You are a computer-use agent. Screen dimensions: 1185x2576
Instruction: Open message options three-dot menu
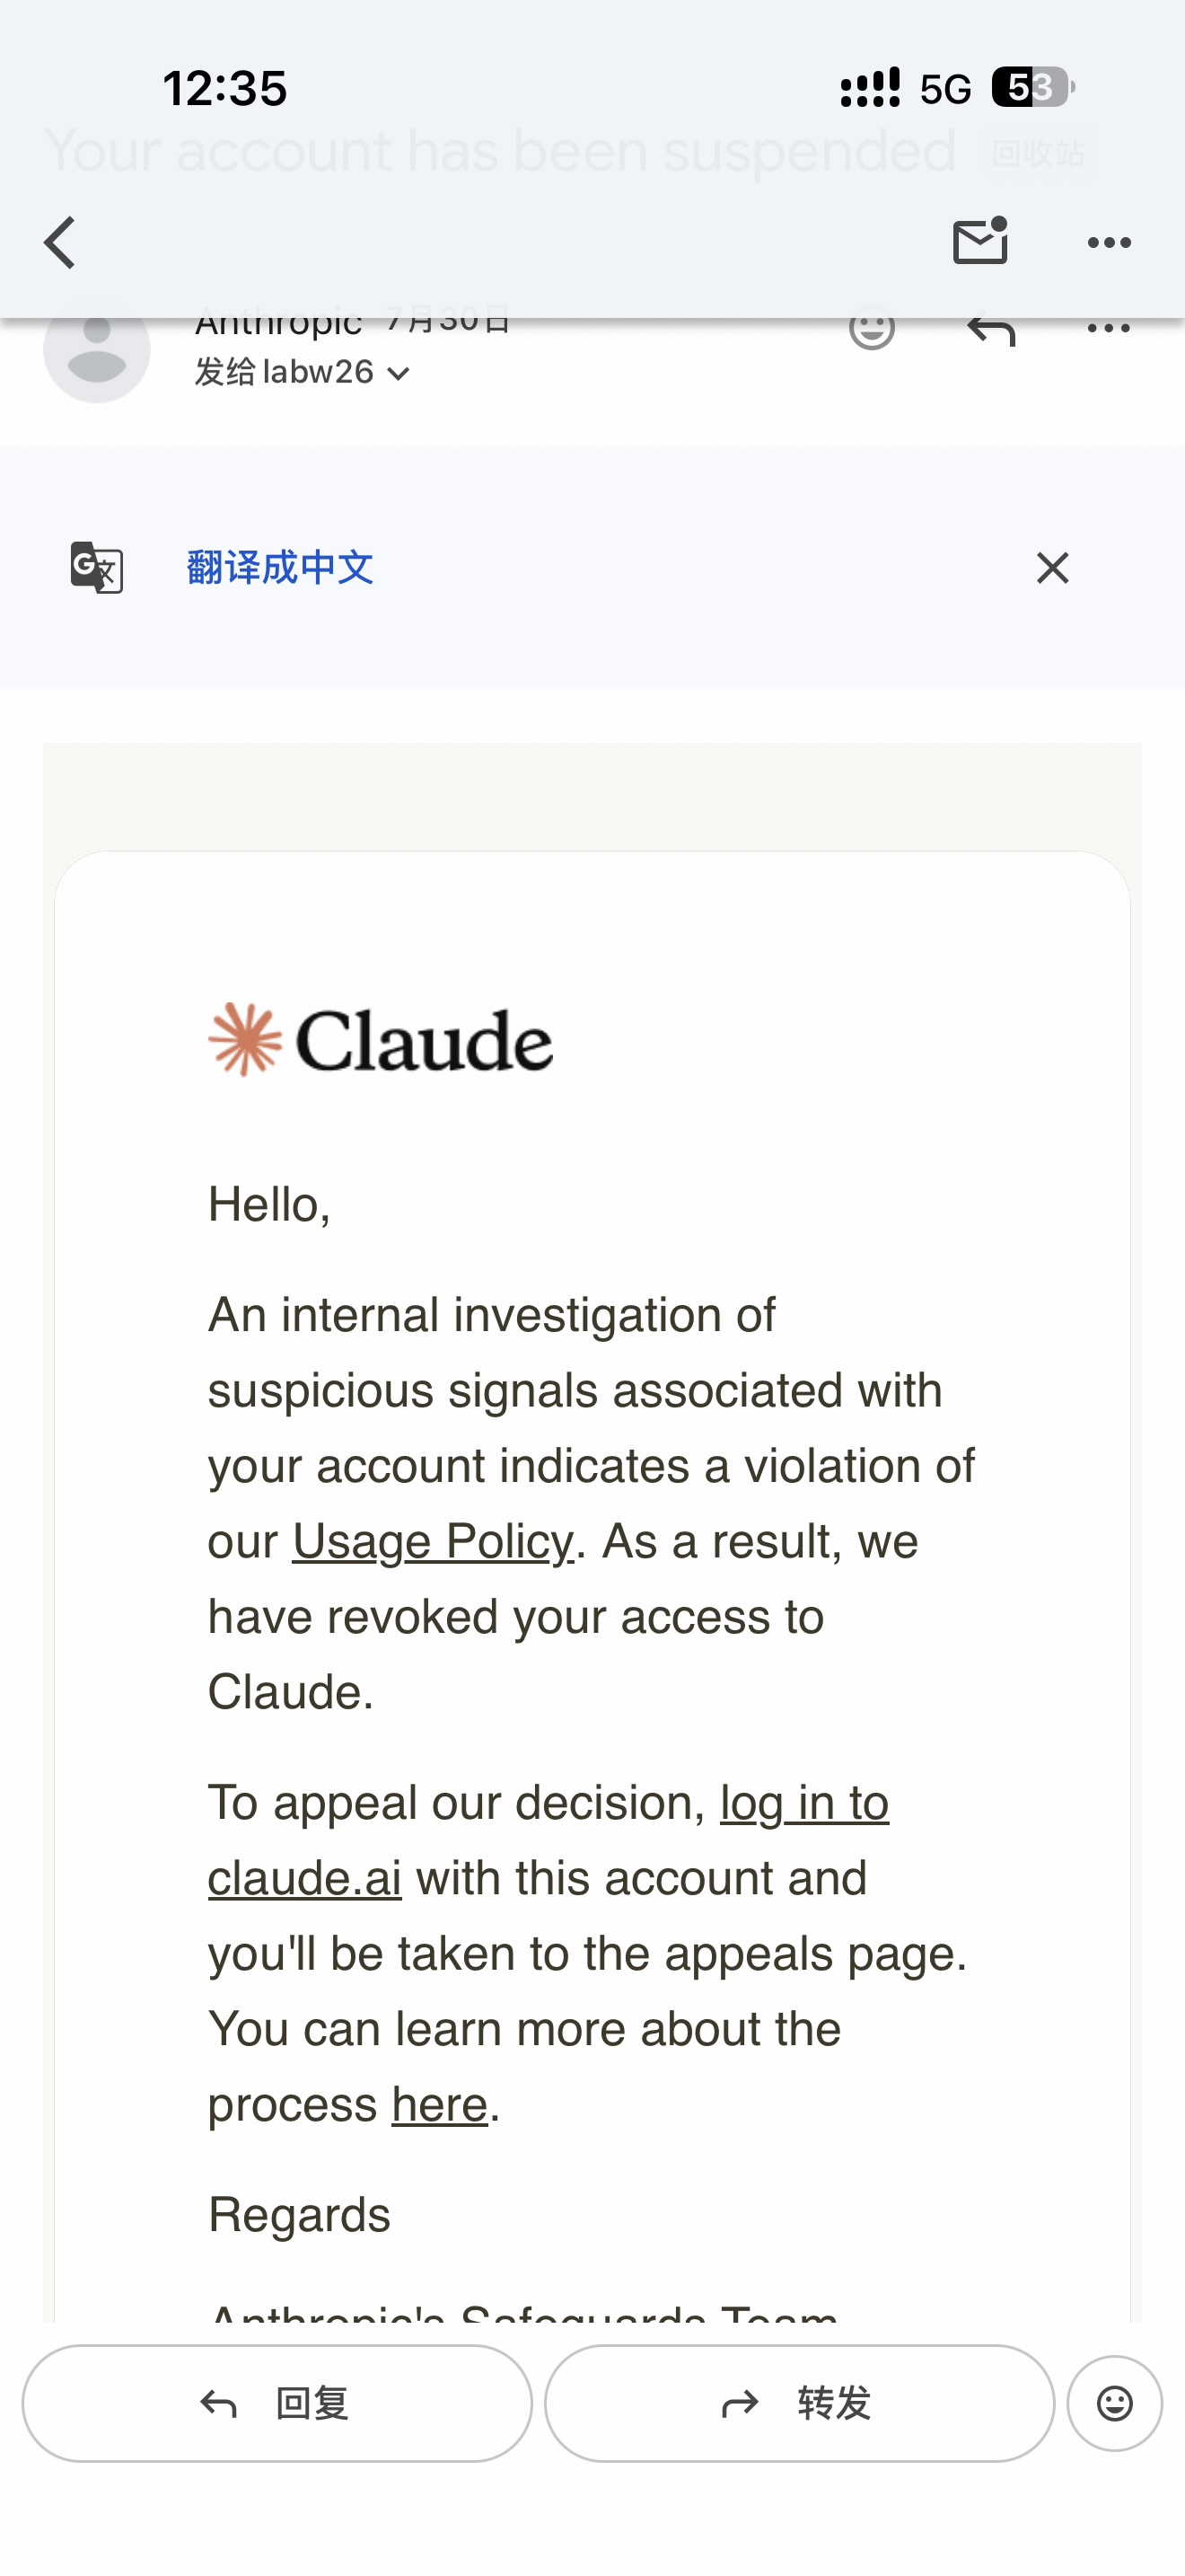tap(1109, 328)
